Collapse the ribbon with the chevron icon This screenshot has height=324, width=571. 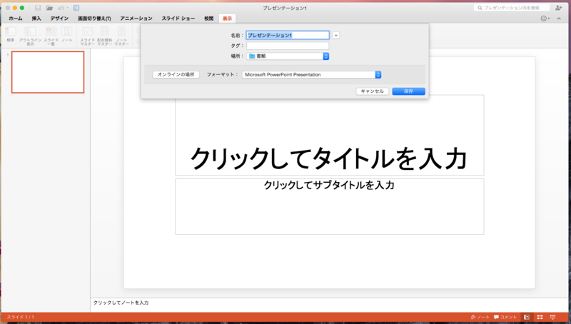559,19
